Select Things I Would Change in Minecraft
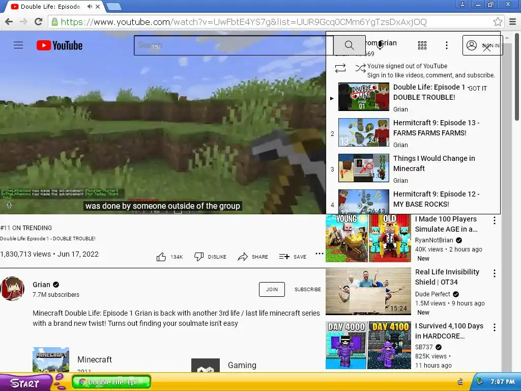 (434, 163)
